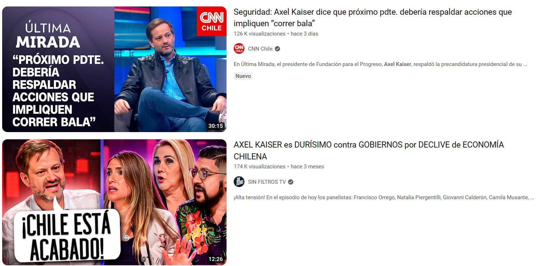This screenshot has height=266, width=541.
Task: Click the 30:15 duration badge
Action: click(216, 126)
